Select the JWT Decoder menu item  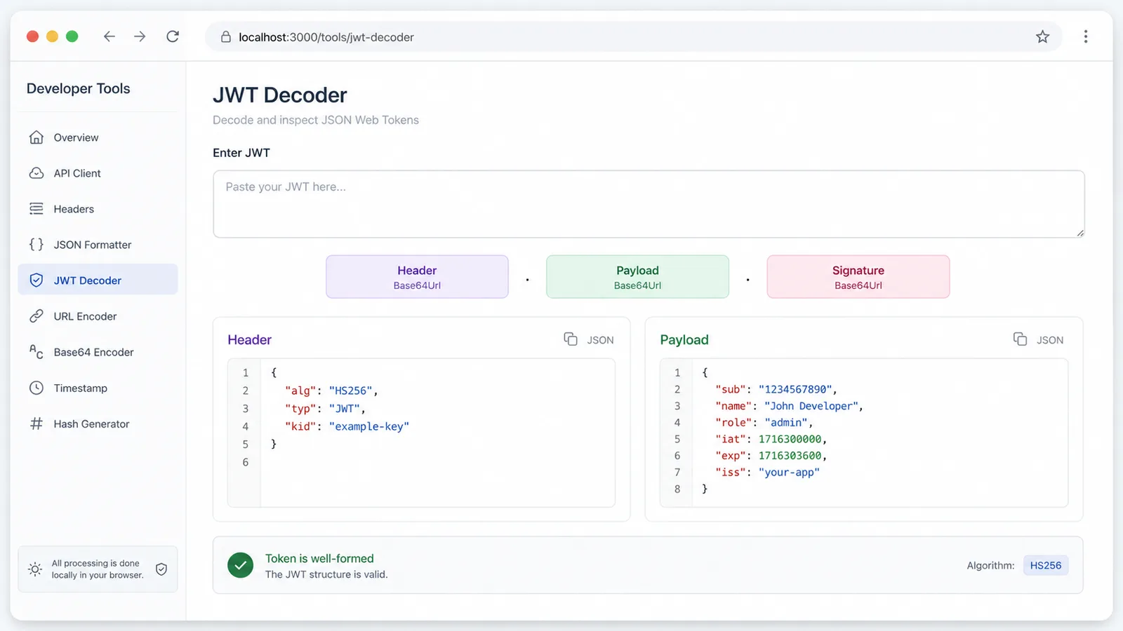click(98, 280)
